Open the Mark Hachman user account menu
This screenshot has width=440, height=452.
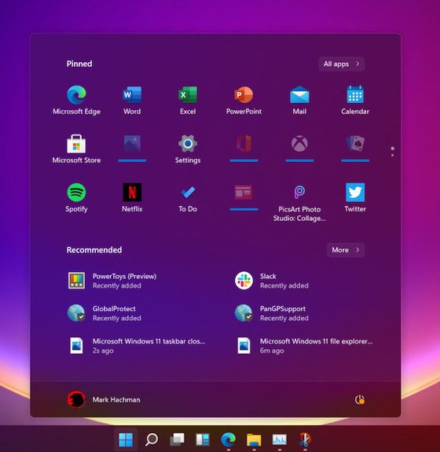[x=104, y=399]
